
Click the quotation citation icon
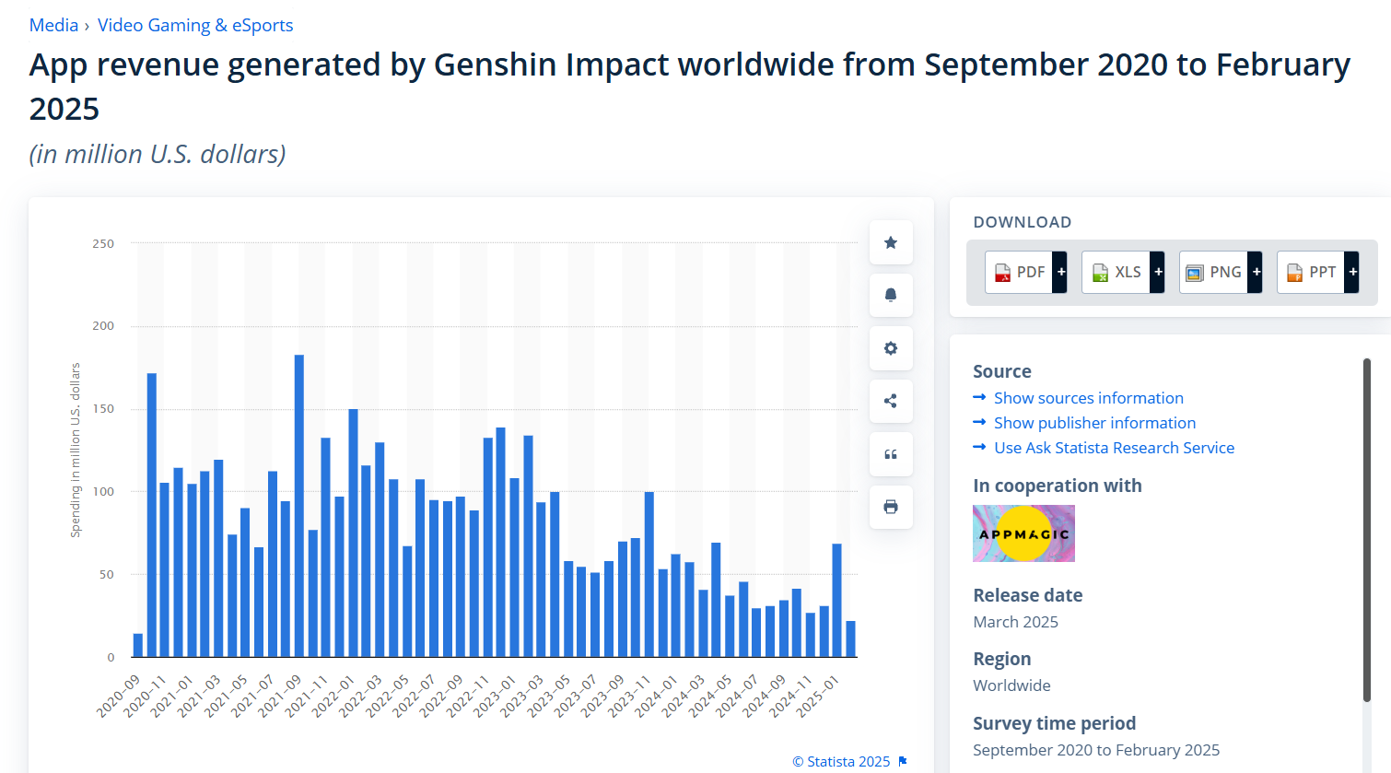pyautogui.click(x=891, y=454)
